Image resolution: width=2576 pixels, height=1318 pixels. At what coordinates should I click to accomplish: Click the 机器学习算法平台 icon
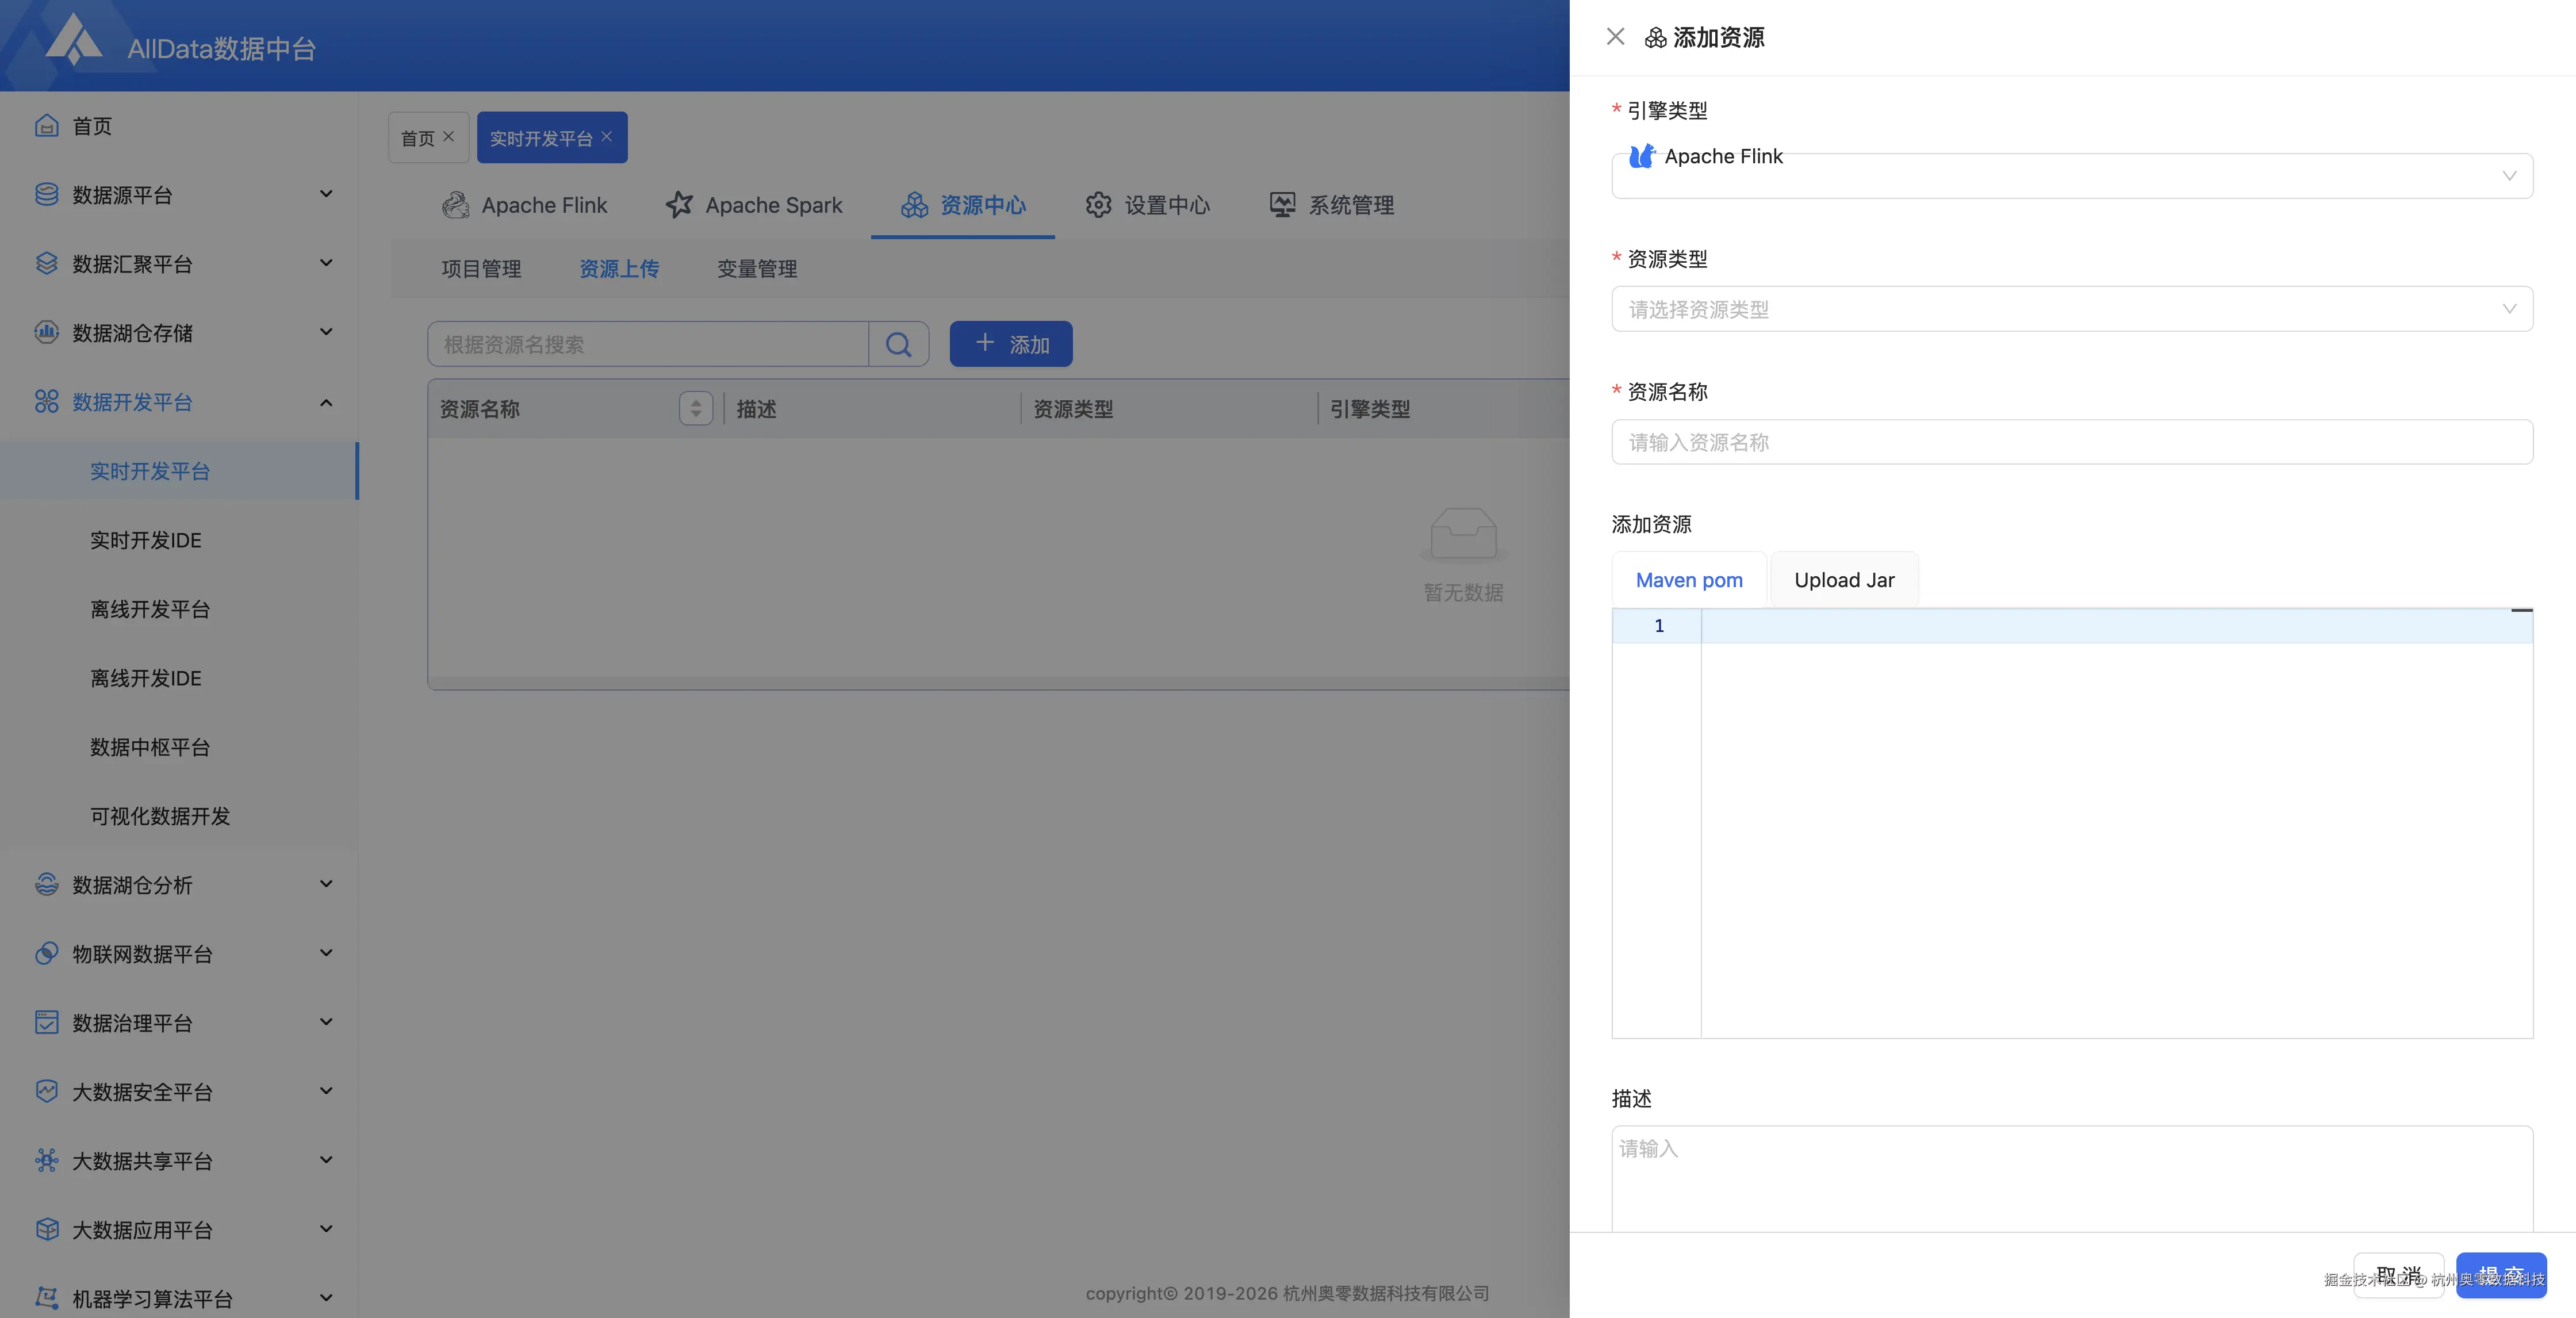[46, 1298]
